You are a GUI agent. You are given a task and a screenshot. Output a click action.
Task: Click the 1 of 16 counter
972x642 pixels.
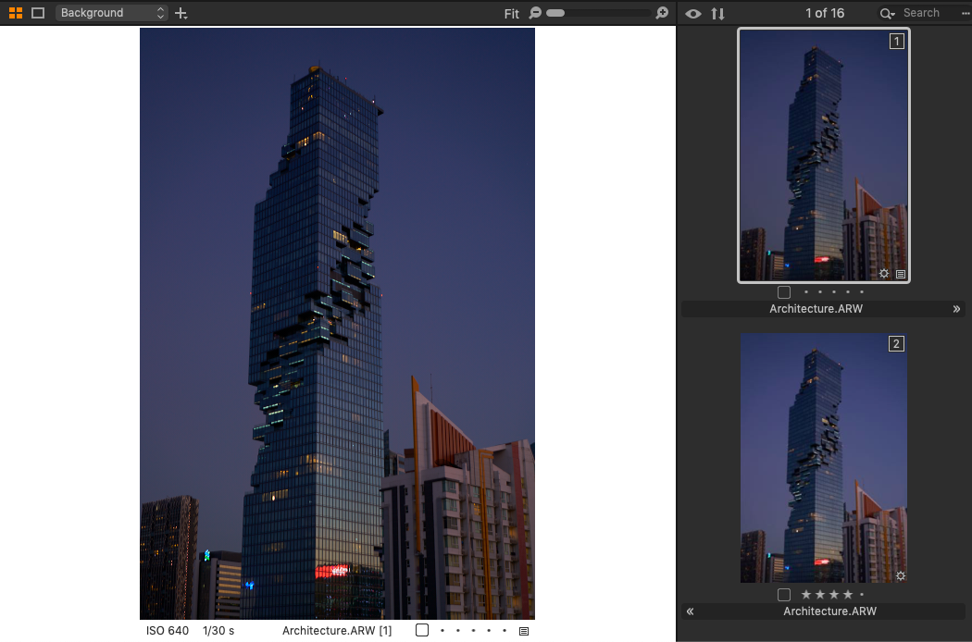(825, 13)
